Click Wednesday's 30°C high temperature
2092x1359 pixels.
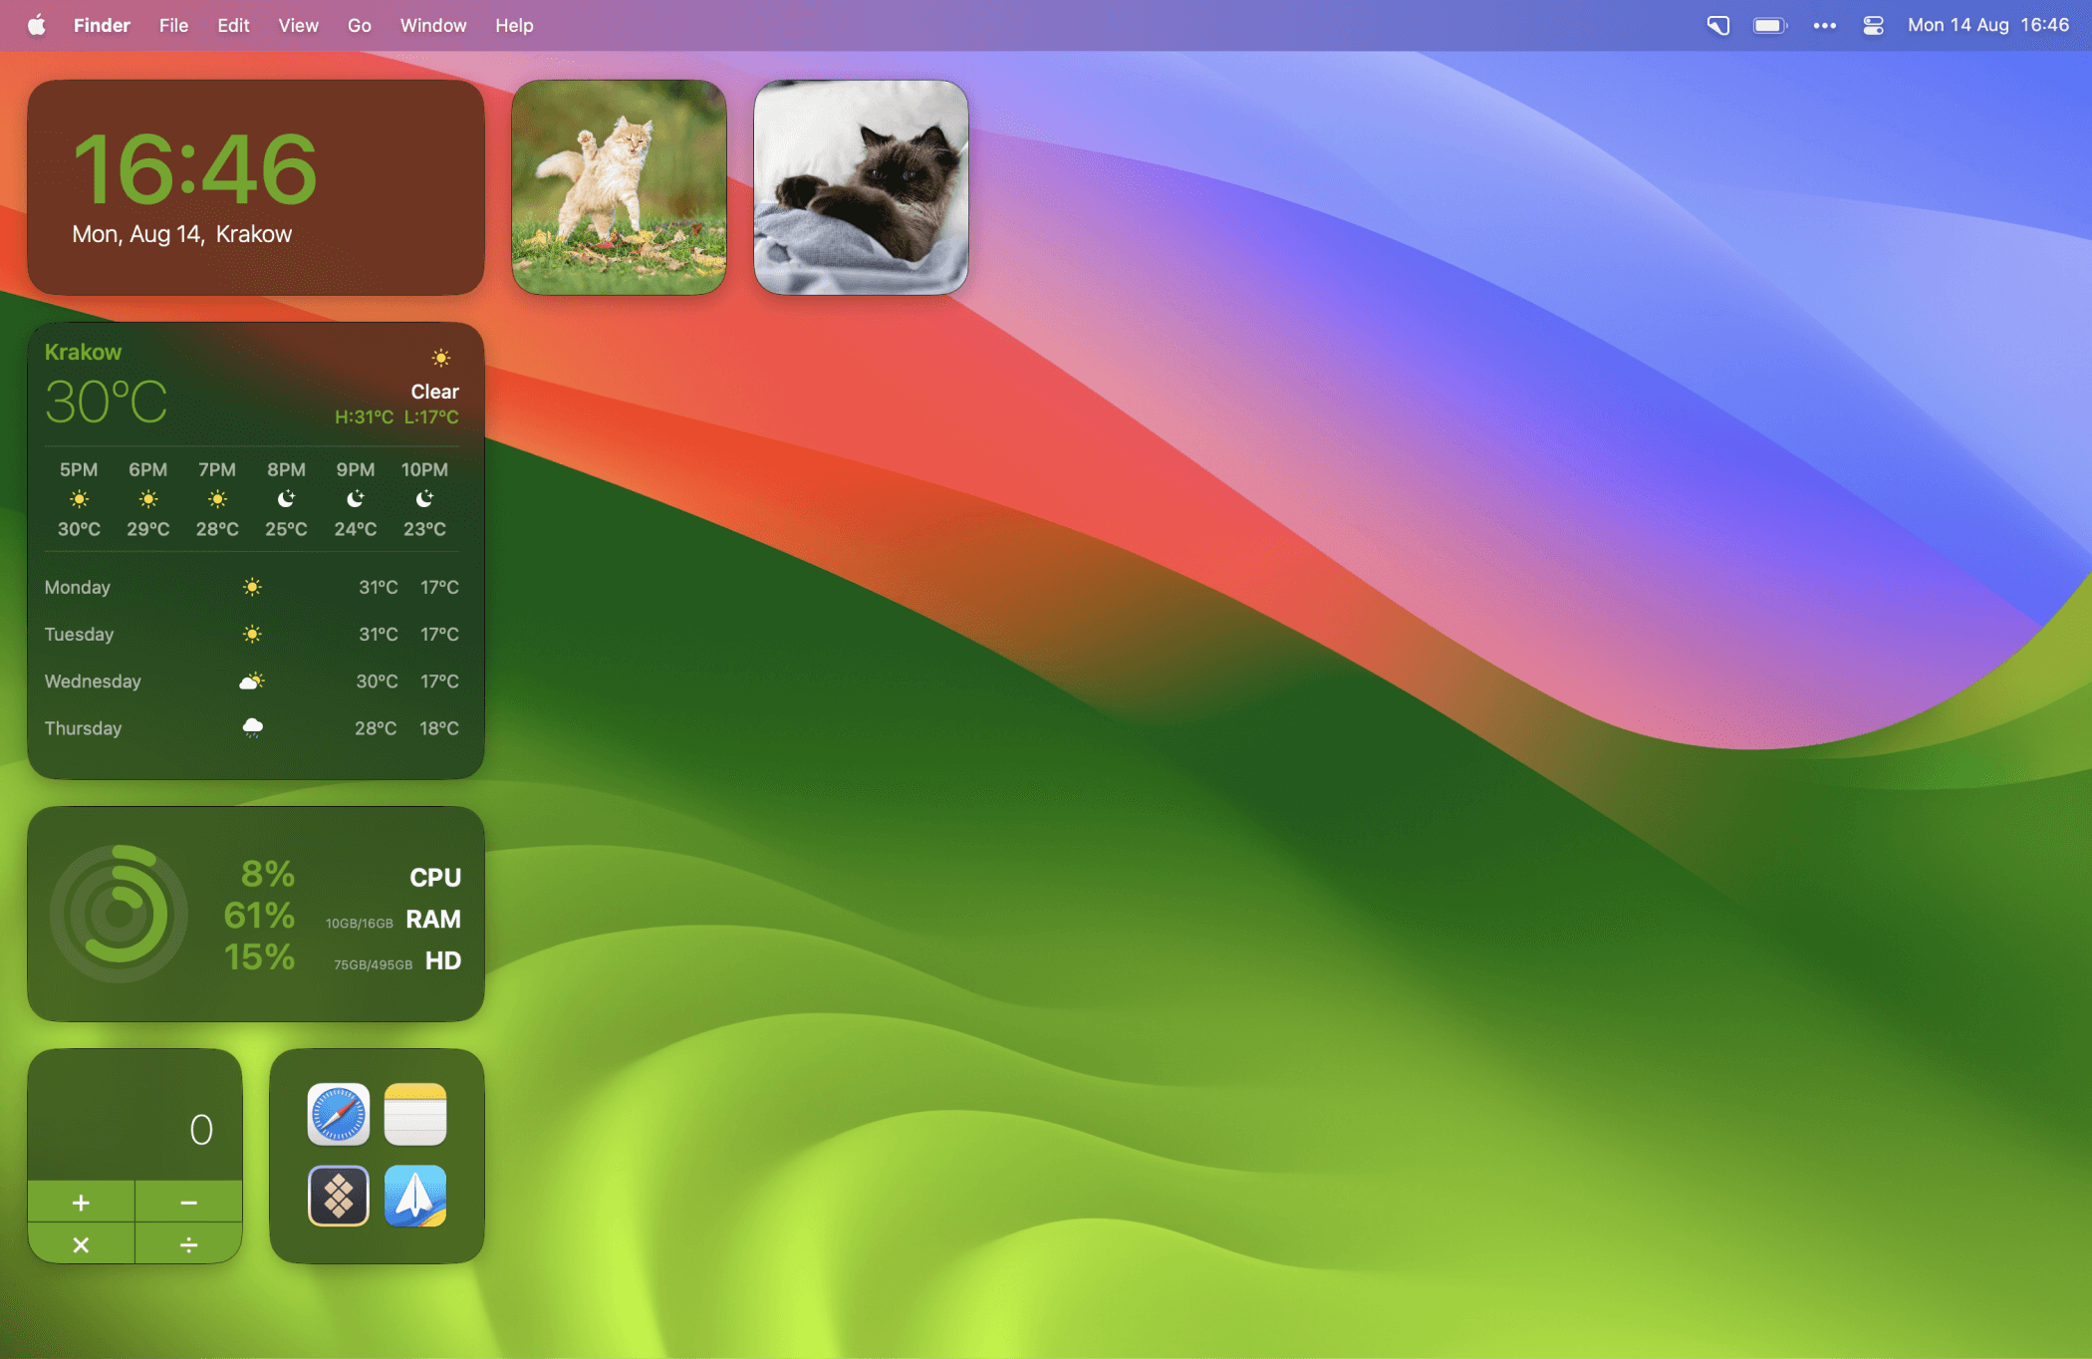pos(377,681)
